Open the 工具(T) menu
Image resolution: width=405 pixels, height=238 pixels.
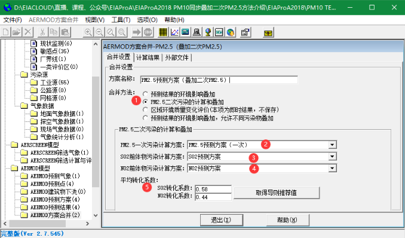pos(121,20)
